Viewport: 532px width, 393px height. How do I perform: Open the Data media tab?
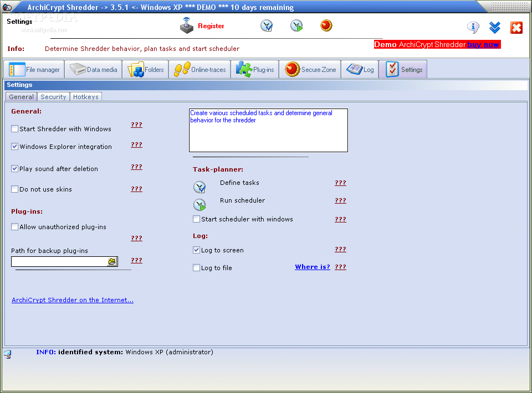pos(93,69)
